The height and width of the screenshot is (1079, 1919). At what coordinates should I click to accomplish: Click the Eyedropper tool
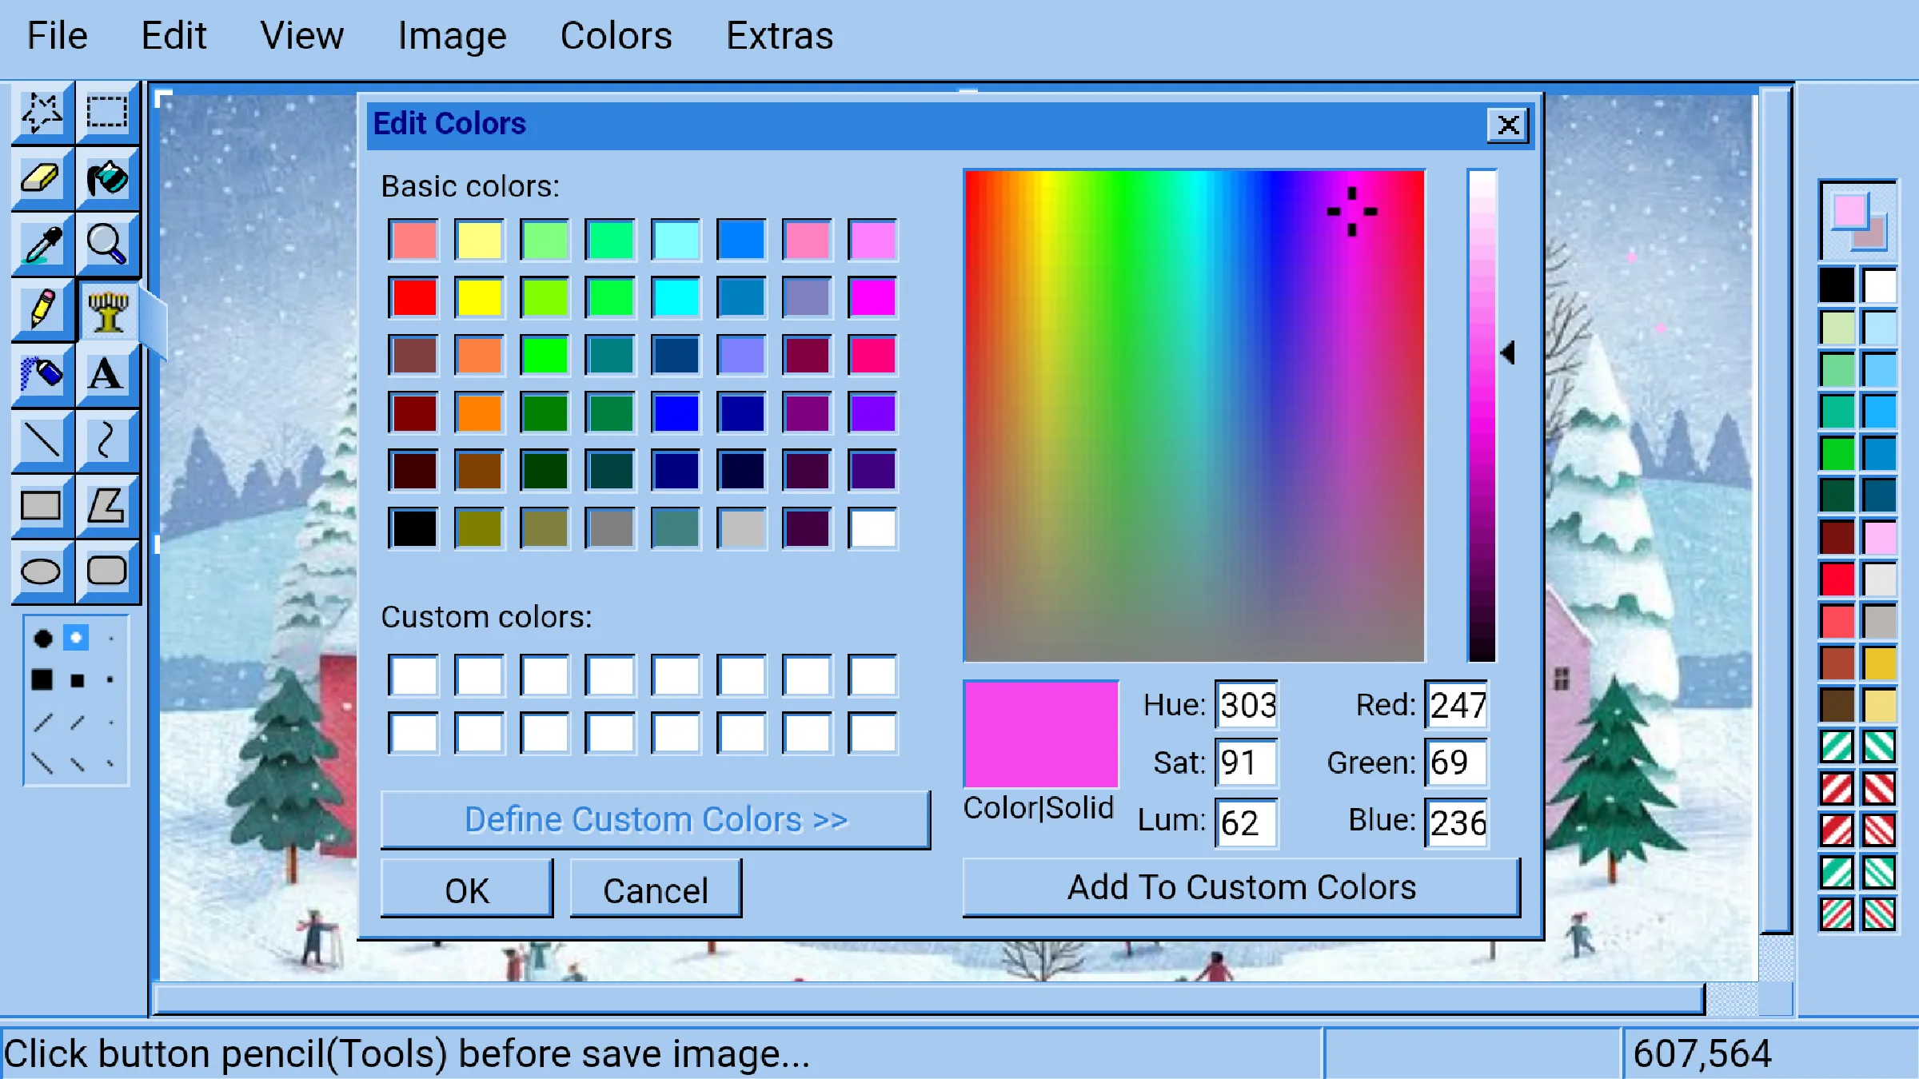click(39, 244)
